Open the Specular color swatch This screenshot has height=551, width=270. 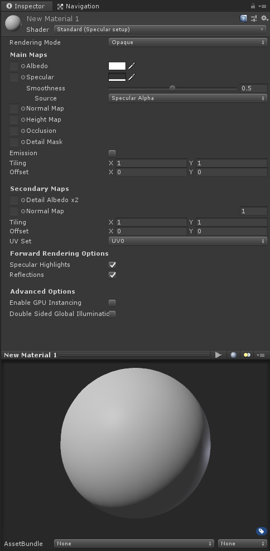tap(117, 77)
